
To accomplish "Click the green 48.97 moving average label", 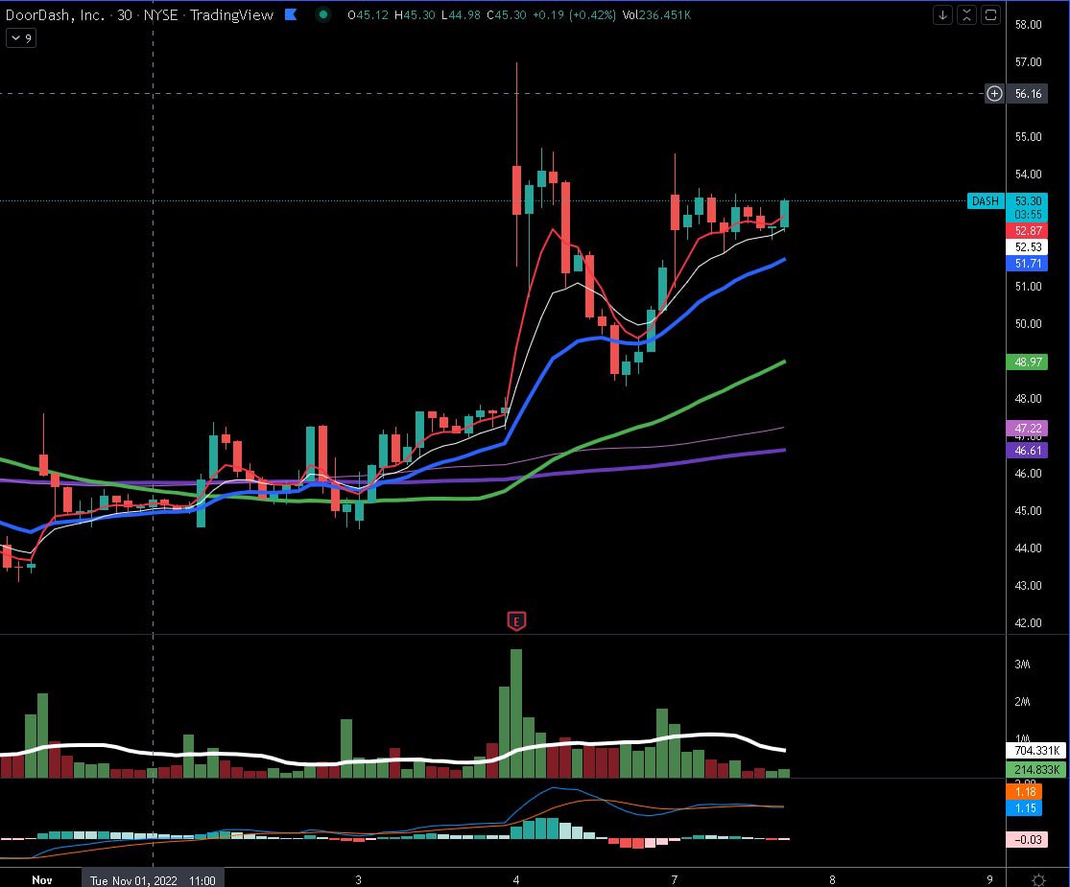I will click(x=1028, y=362).
